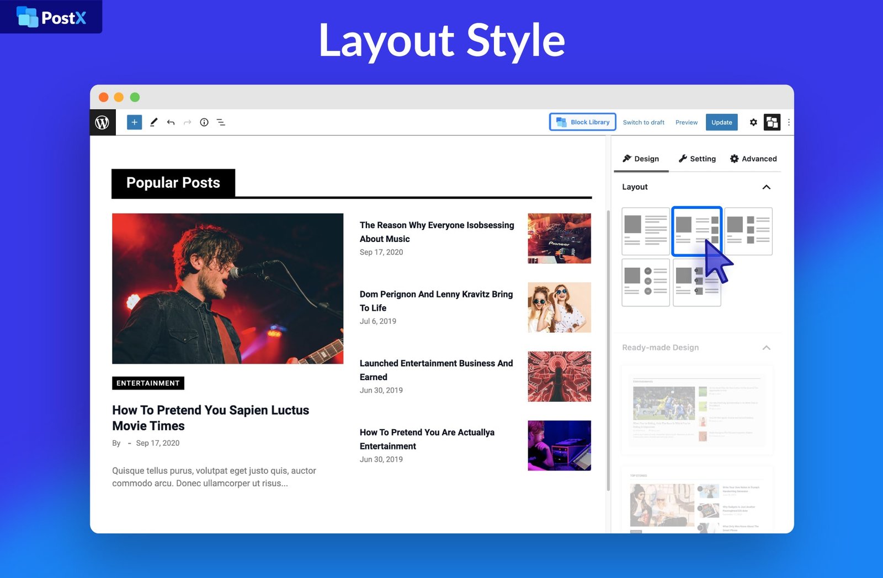Select the first layout style thumbnail
Viewport: 883px width, 578px height.
tap(645, 231)
